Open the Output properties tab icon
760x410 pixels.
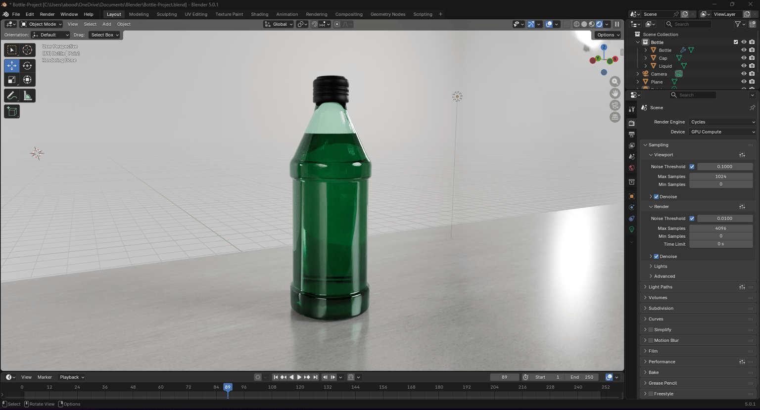pyautogui.click(x=632, y=135)
